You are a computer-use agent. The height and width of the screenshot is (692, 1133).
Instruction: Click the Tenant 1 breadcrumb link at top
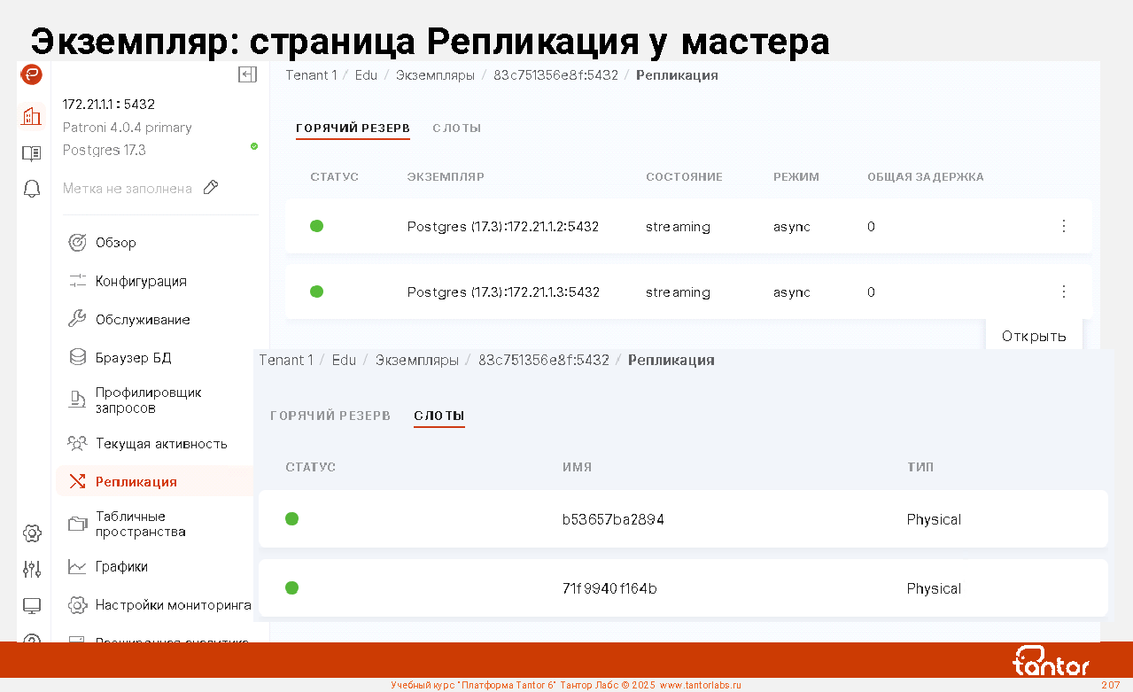click(x=311, y=75)
